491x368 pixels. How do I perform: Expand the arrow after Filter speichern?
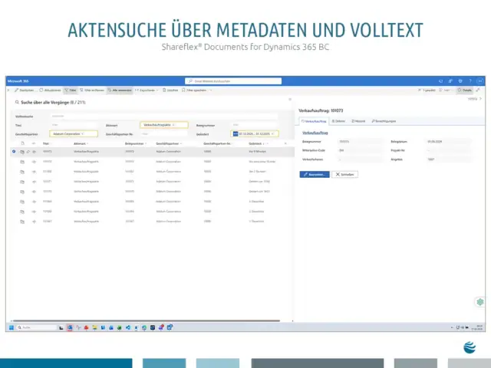[211, 90]
